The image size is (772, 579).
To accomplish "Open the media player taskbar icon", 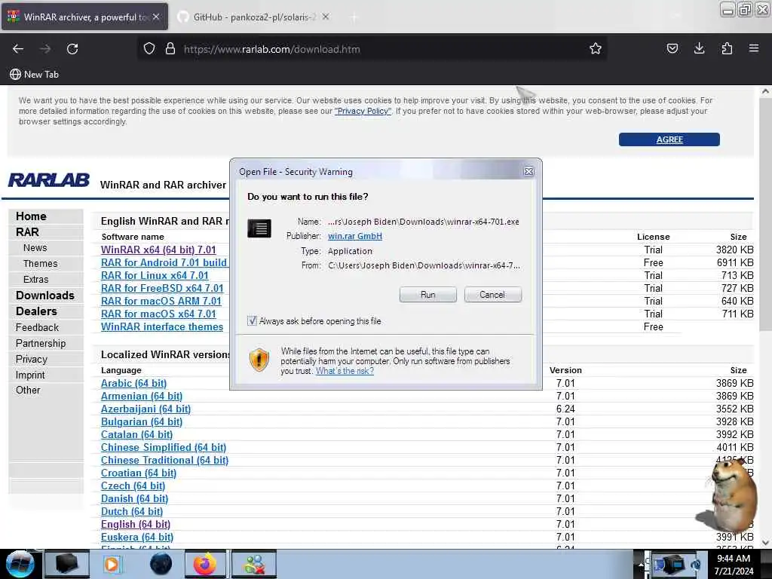I will click(x=112, y=564).
